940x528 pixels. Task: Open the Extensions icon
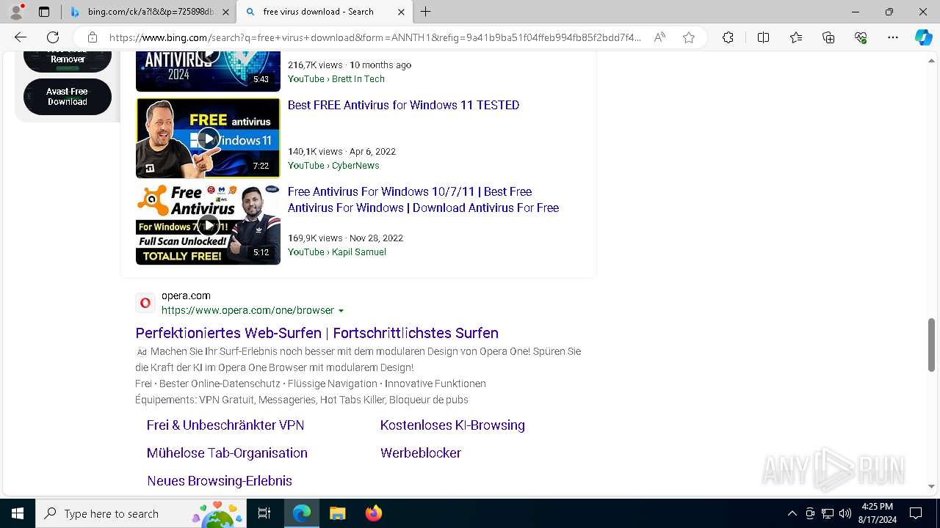point(728,37)
